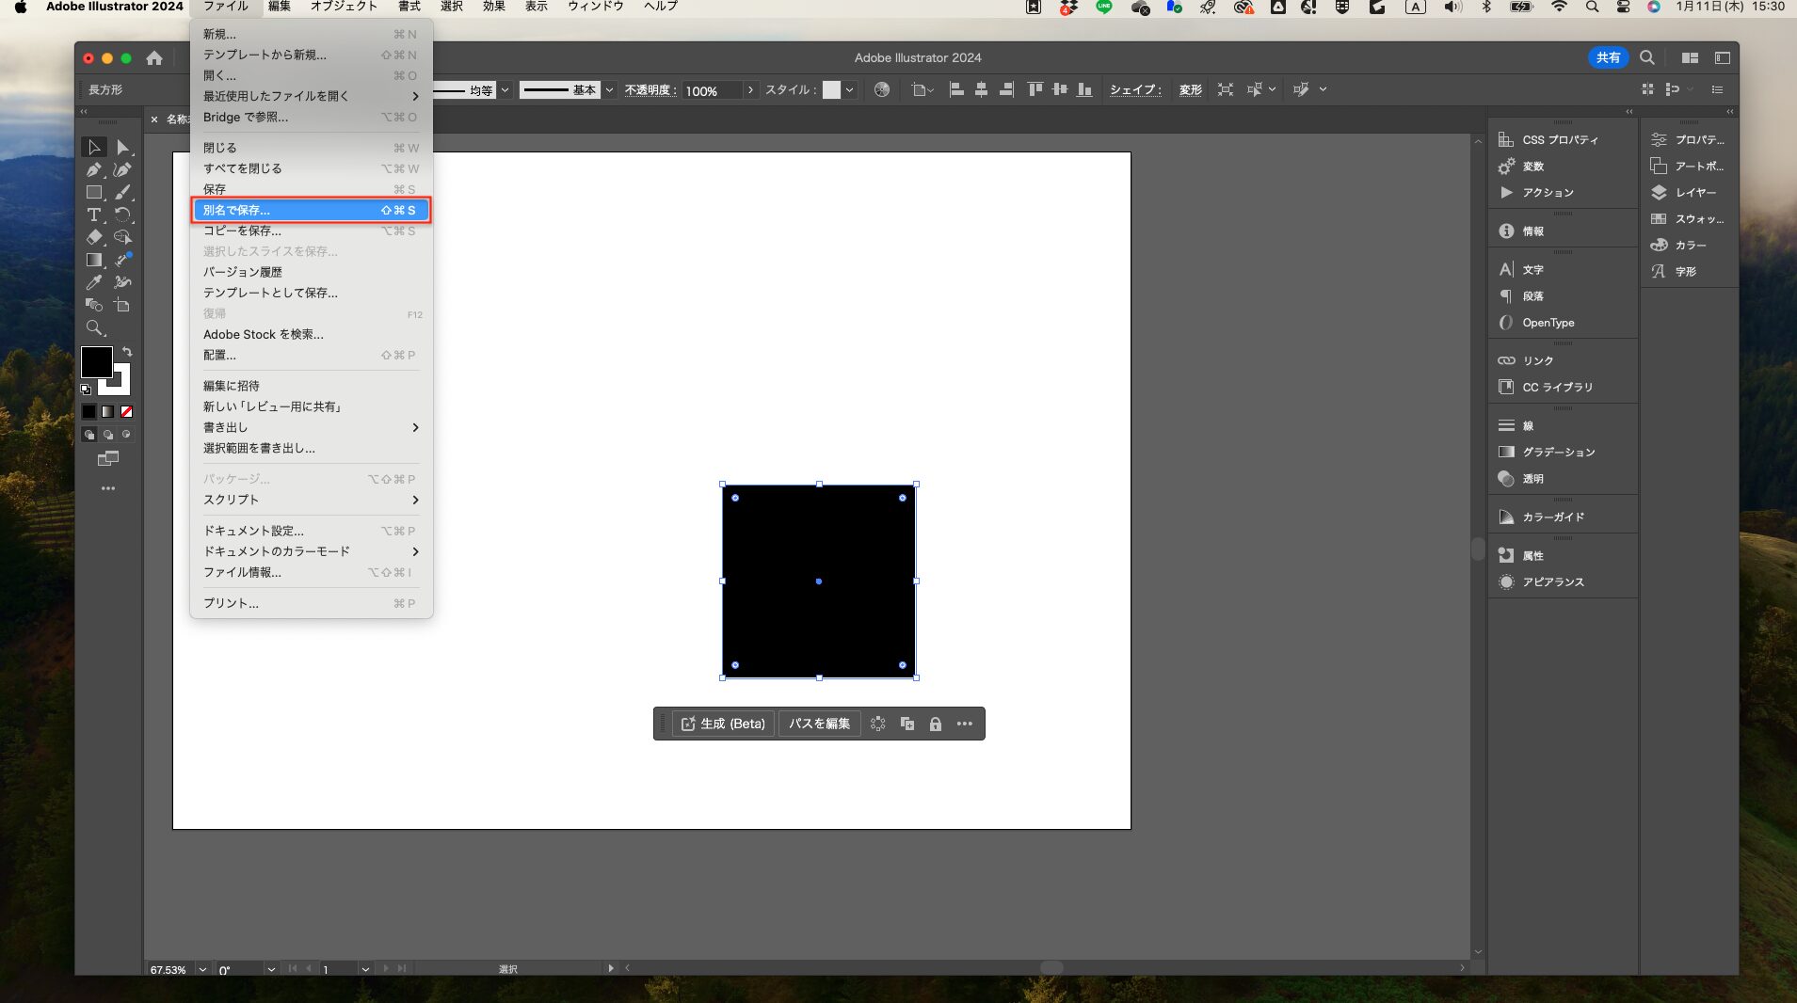Select the Selection (arrow) tool
This screenshot has height=1003, width=1797.
point(93,147)
